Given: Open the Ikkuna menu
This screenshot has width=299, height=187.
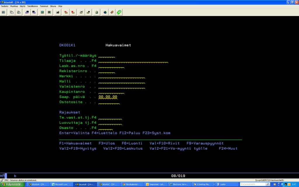Looking at the screenshot, I should click(53, 6).
